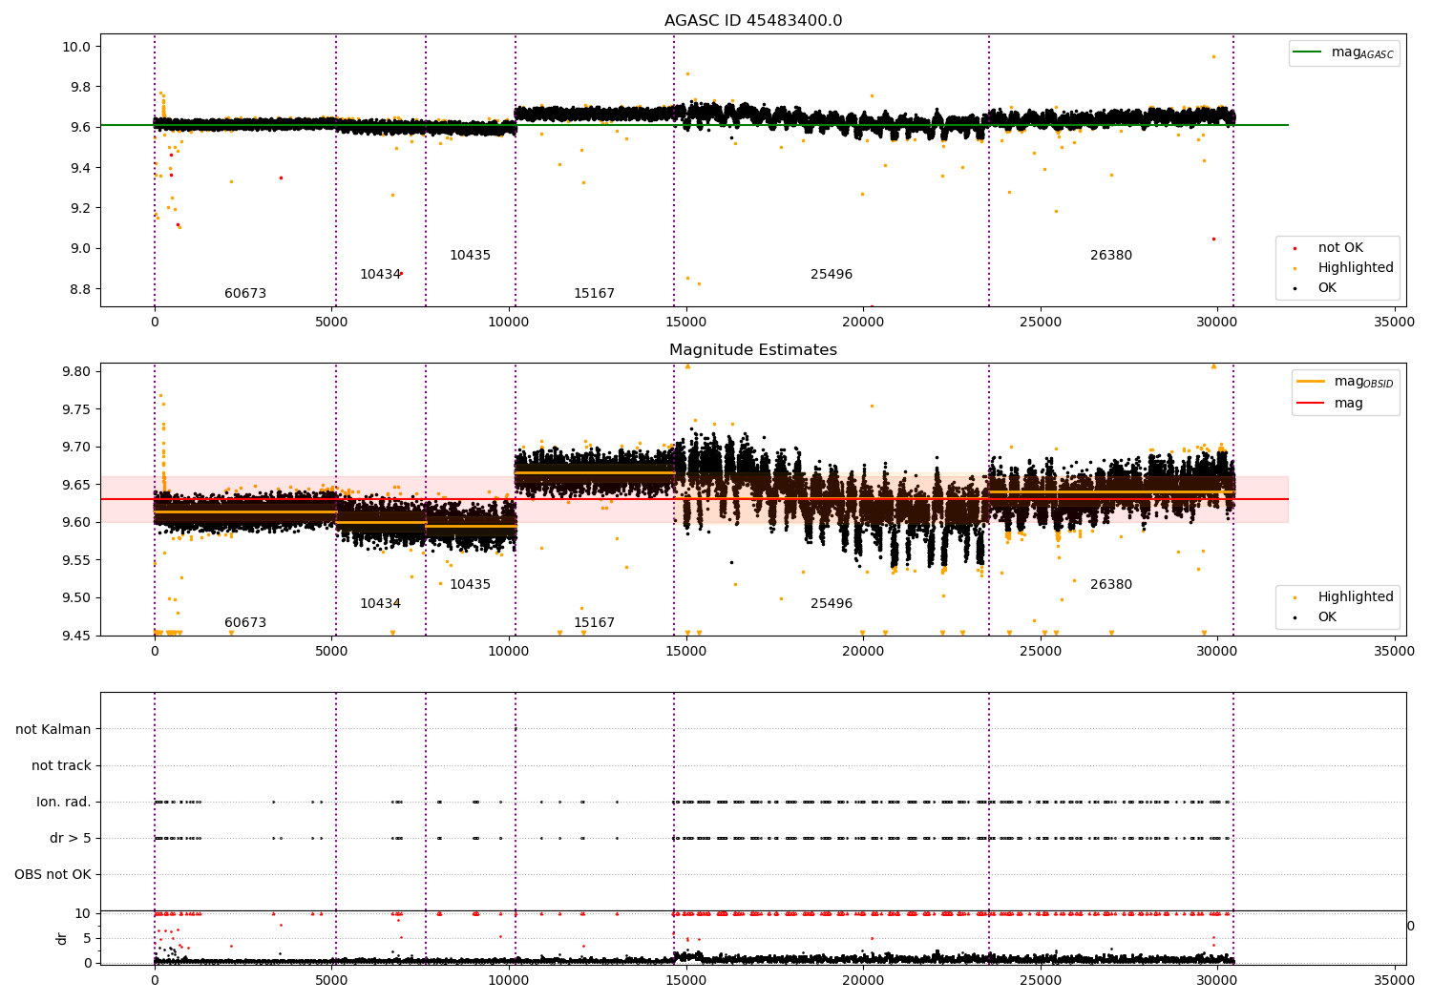The image size is (1432, 1002).
Task: Click the 15000 x-tick under bottom plot
Action: [x=685, y=979]
